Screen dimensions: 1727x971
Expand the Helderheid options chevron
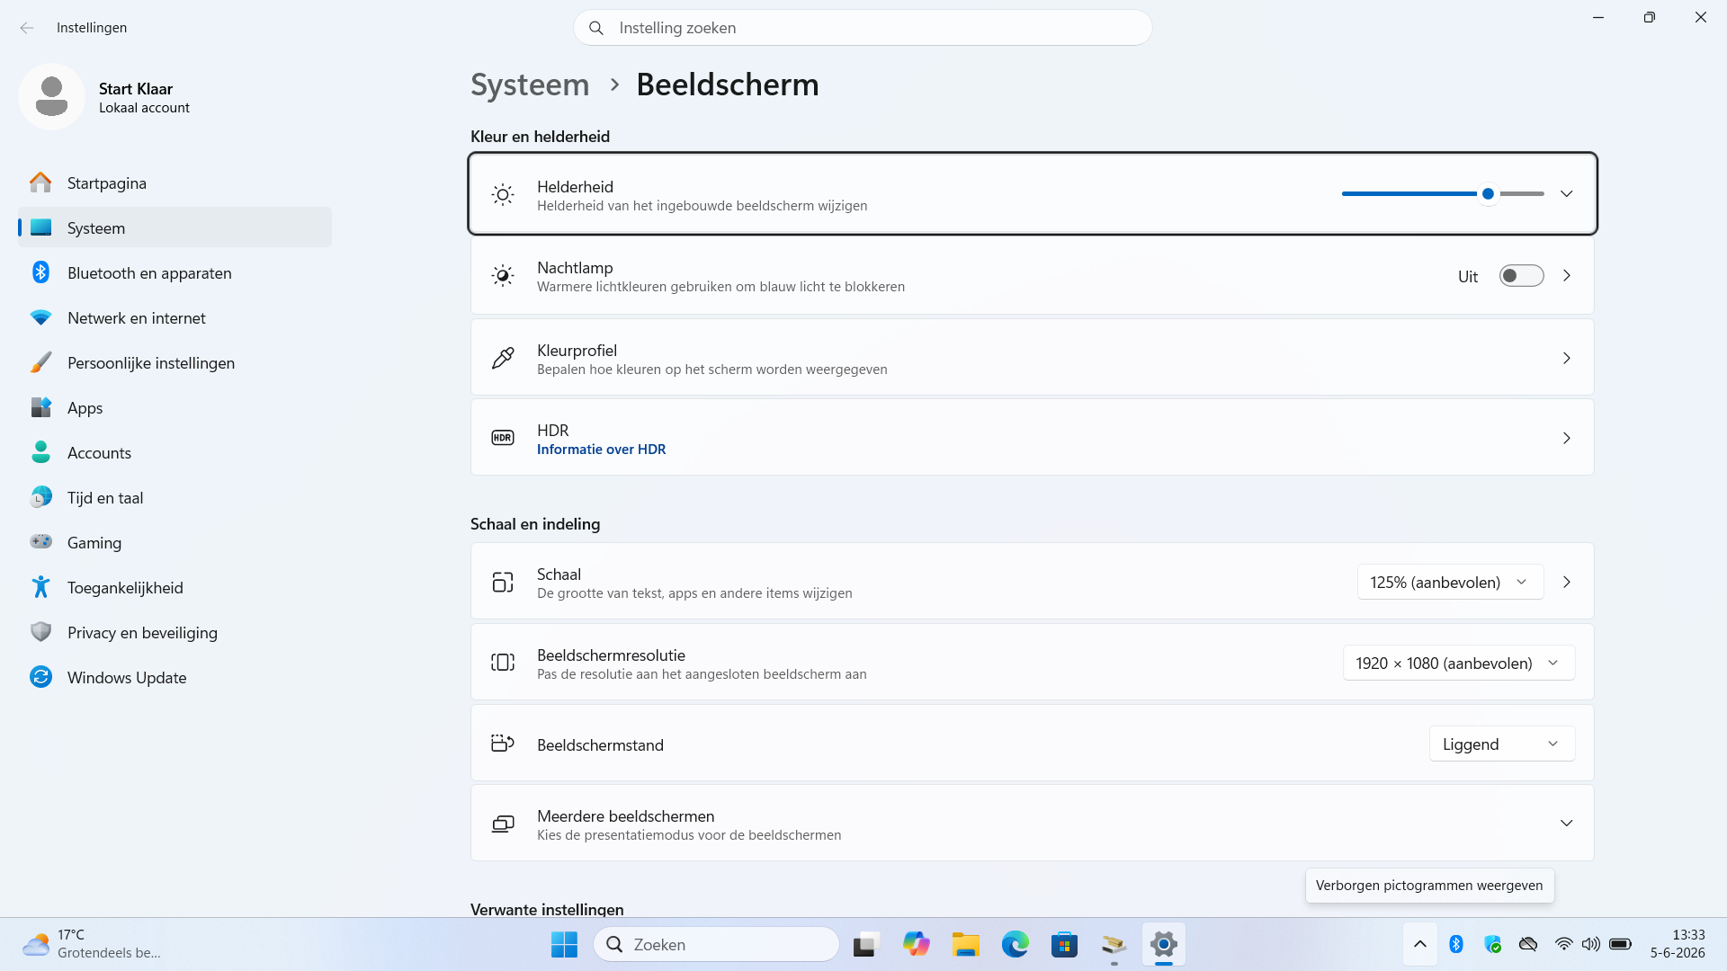(1567, 194)
